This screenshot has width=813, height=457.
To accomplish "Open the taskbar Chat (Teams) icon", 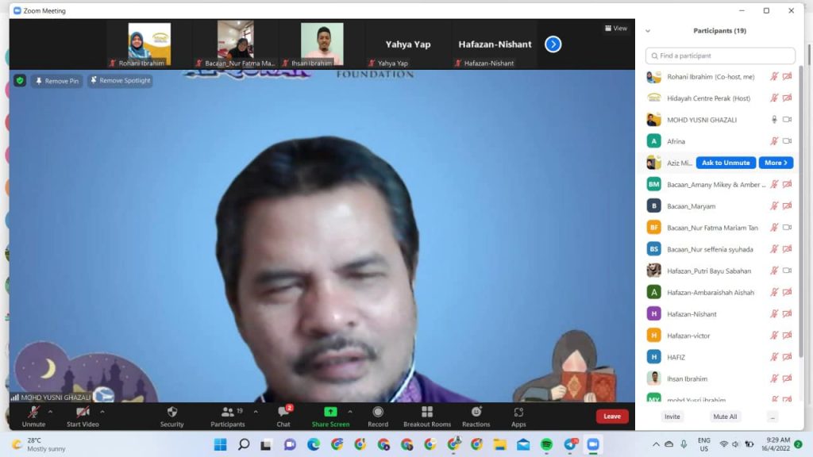I will point(290,444).
